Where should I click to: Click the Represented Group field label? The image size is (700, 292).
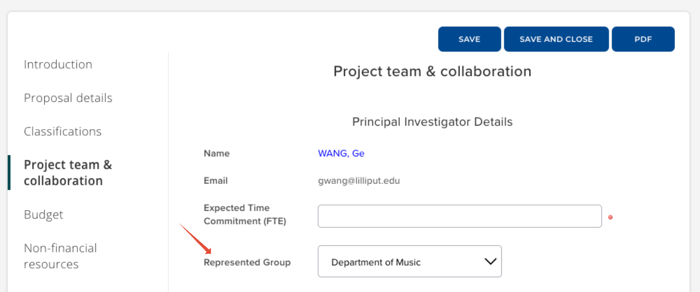pos(247,262)
